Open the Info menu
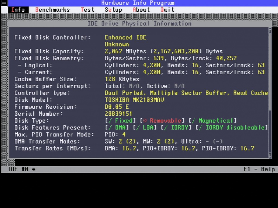 [18, 10]
